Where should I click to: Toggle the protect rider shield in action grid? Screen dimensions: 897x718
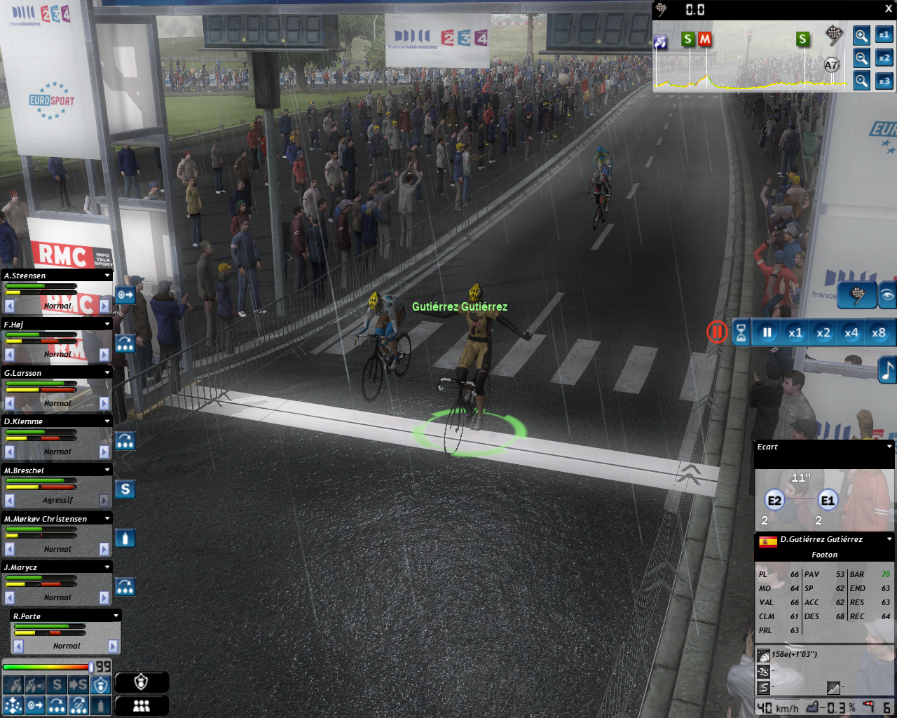click(x=101, y=685)
